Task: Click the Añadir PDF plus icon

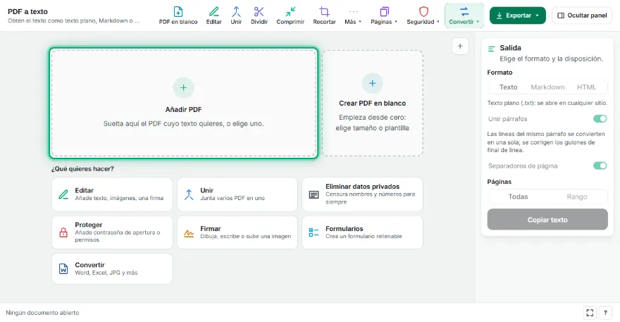Action: pos(183,87)
